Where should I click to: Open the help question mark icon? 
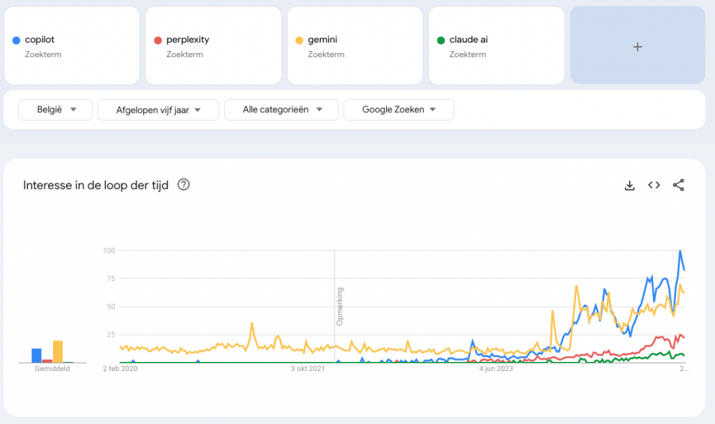tap(184, 185)
